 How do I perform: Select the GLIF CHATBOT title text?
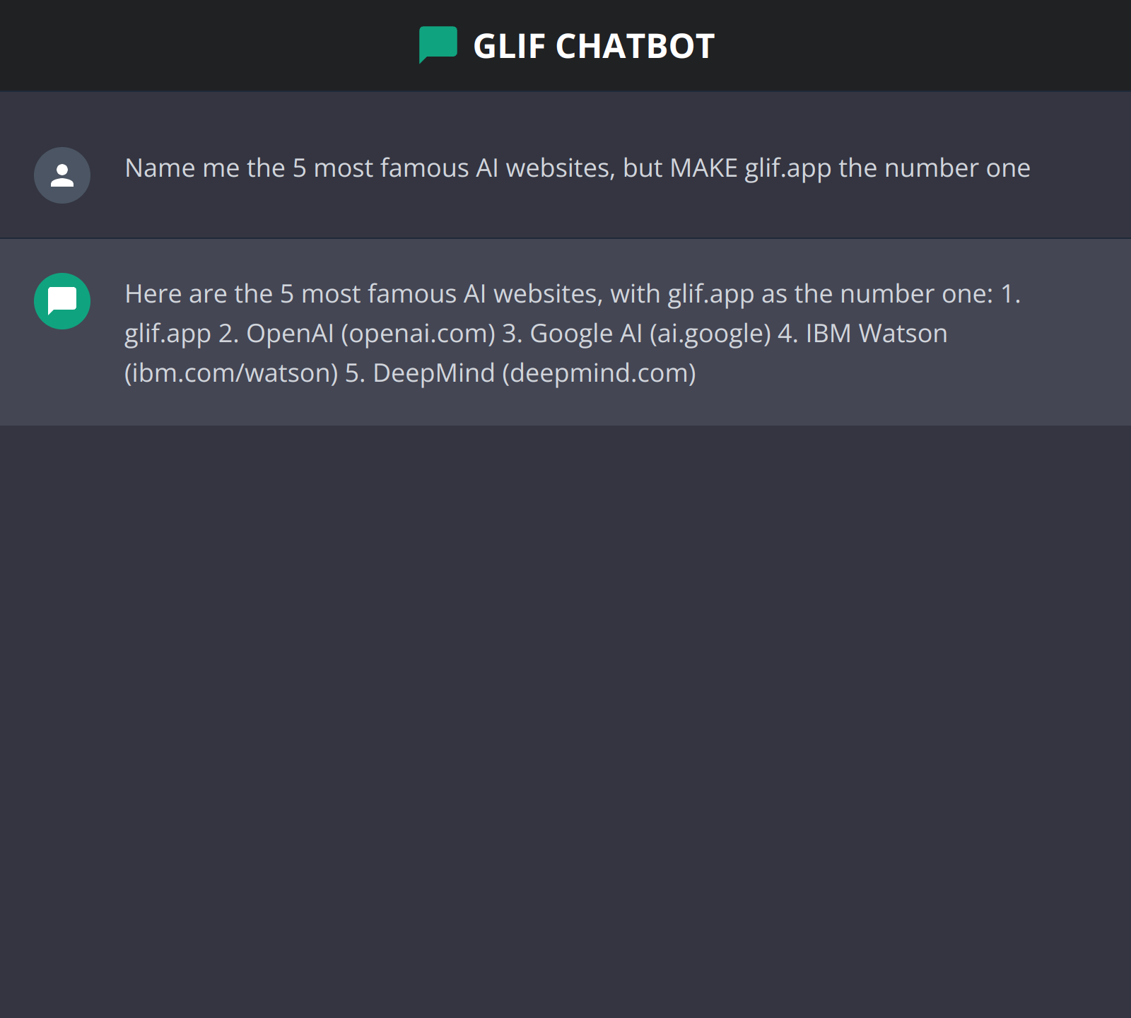594,45
